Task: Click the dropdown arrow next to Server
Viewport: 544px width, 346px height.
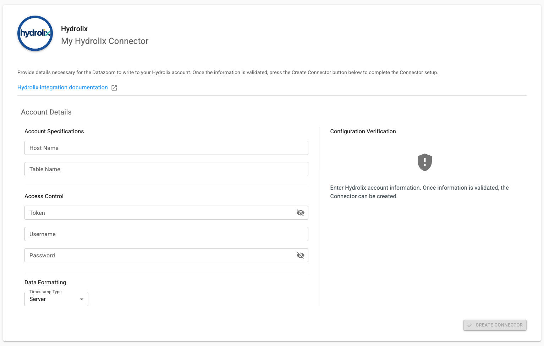Action: click(x=82, y=299)
